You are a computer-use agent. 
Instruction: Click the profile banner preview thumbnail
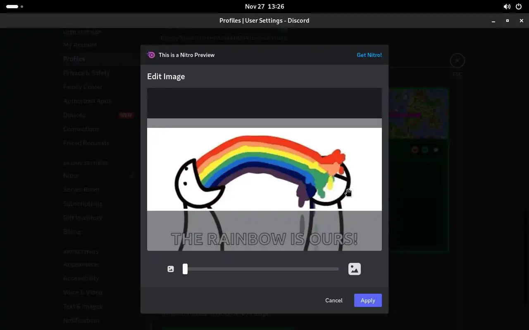pyautogui.click(x=418, y=113)
